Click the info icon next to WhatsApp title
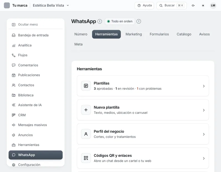Screen dimensions: 221x172 [x=100, y=21]
